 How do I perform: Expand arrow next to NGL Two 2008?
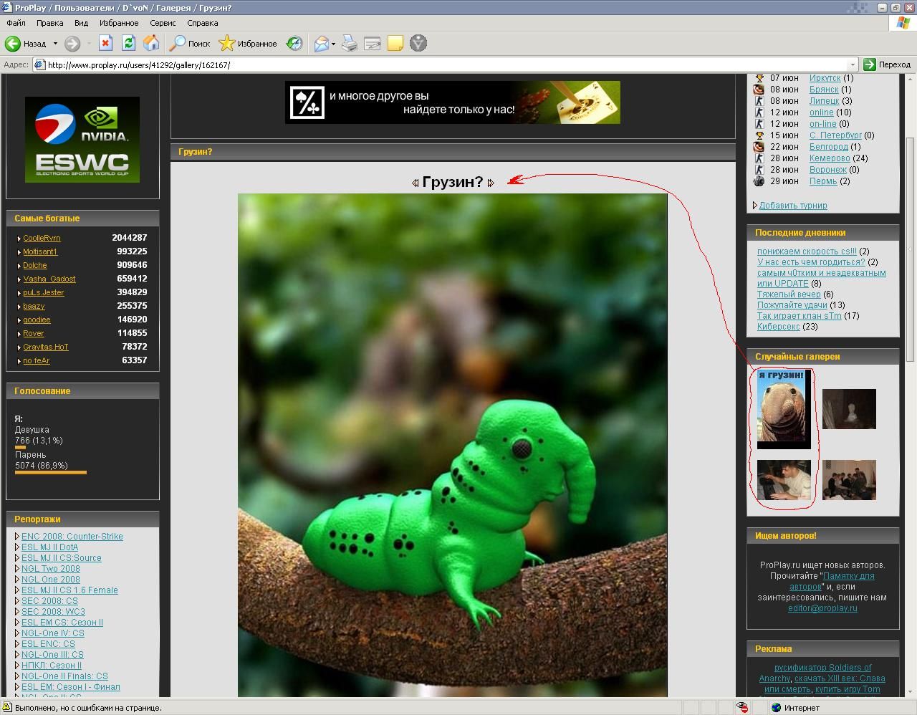click(x=17, y=569)
